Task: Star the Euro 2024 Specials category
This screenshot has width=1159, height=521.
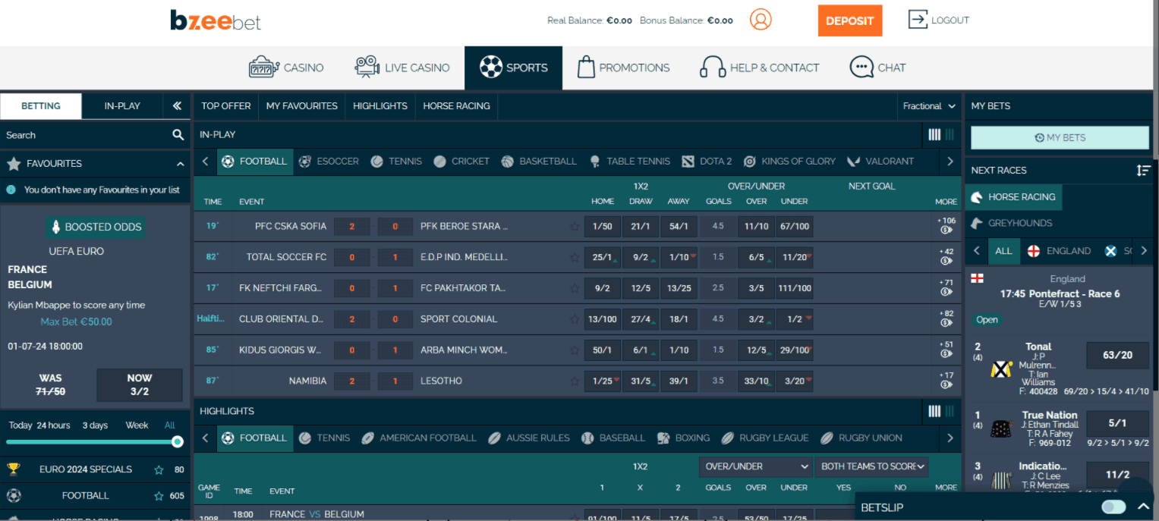Action: [159, 469]
